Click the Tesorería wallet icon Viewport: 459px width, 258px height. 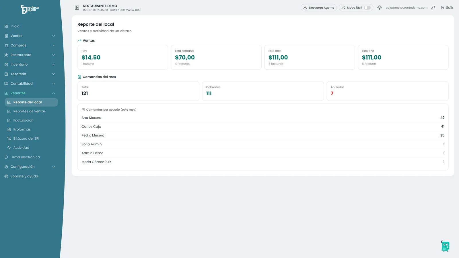click(6, 74)
